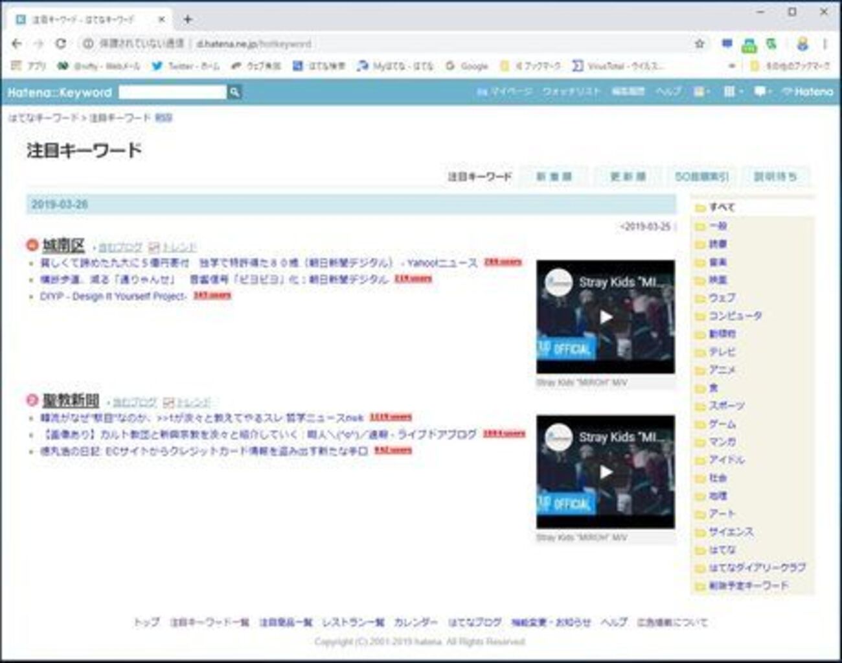Reload the page

pyautogui.click(x=60, y=43)
